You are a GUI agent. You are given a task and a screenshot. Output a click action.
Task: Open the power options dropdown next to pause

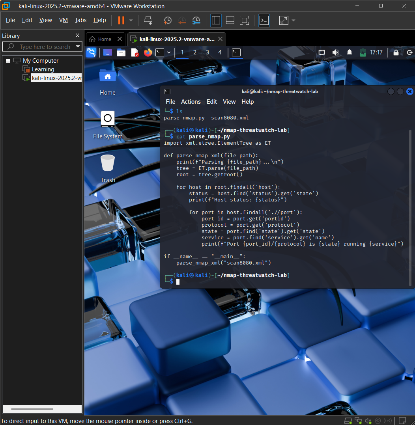131,21
